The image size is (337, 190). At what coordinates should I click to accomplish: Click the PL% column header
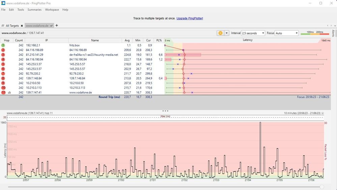[x=159, y=40]
